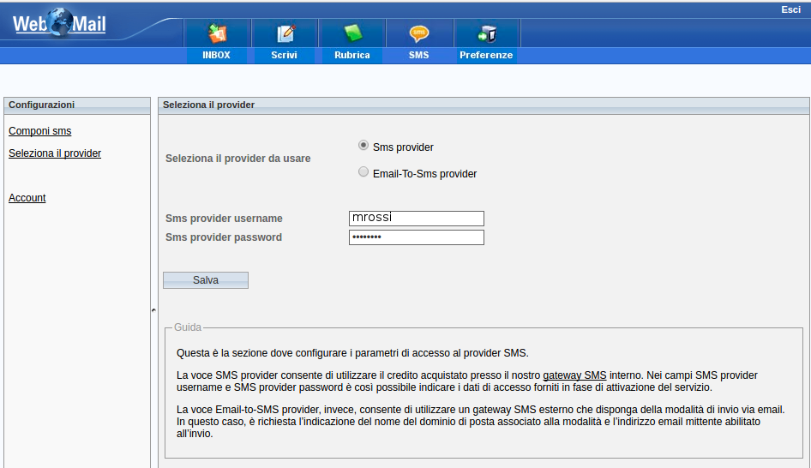811x468 pixels.
Task: Click the 'Sms provider password' label
Action: (224, 237)
